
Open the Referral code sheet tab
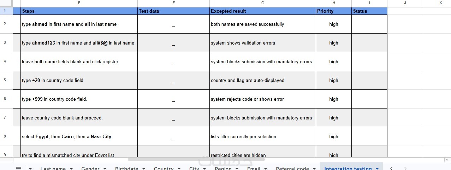pos(292,169)
